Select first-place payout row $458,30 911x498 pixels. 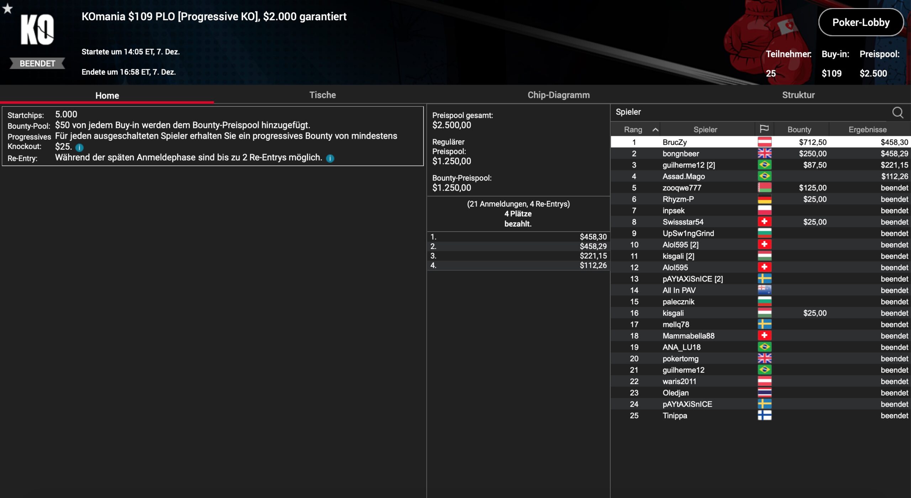(518, 237)
